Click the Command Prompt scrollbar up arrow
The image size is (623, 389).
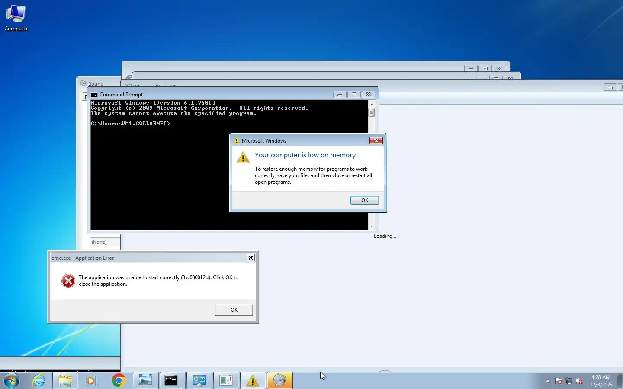point(371,104)
